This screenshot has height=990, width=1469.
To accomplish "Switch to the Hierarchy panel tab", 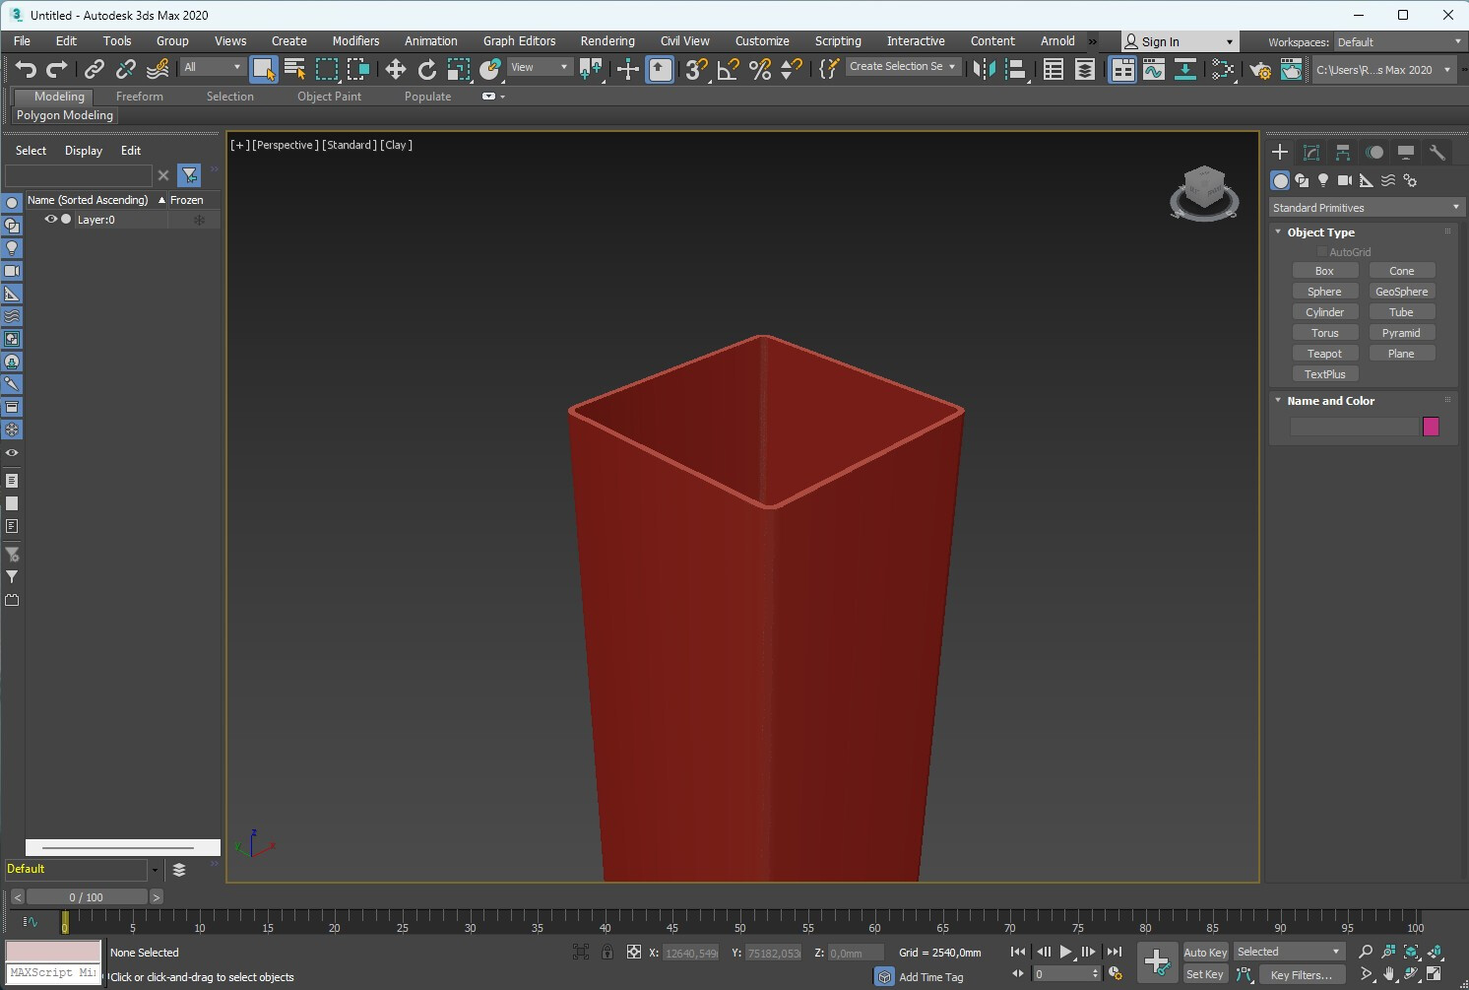I will tap(1343, 152).
